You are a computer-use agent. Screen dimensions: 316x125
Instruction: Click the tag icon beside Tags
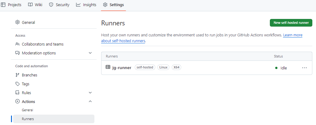[17, 84]
